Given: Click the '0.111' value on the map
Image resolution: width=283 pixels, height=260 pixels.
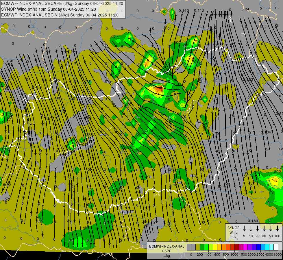Looking at the screenshot, I should [x=199, y=10].
